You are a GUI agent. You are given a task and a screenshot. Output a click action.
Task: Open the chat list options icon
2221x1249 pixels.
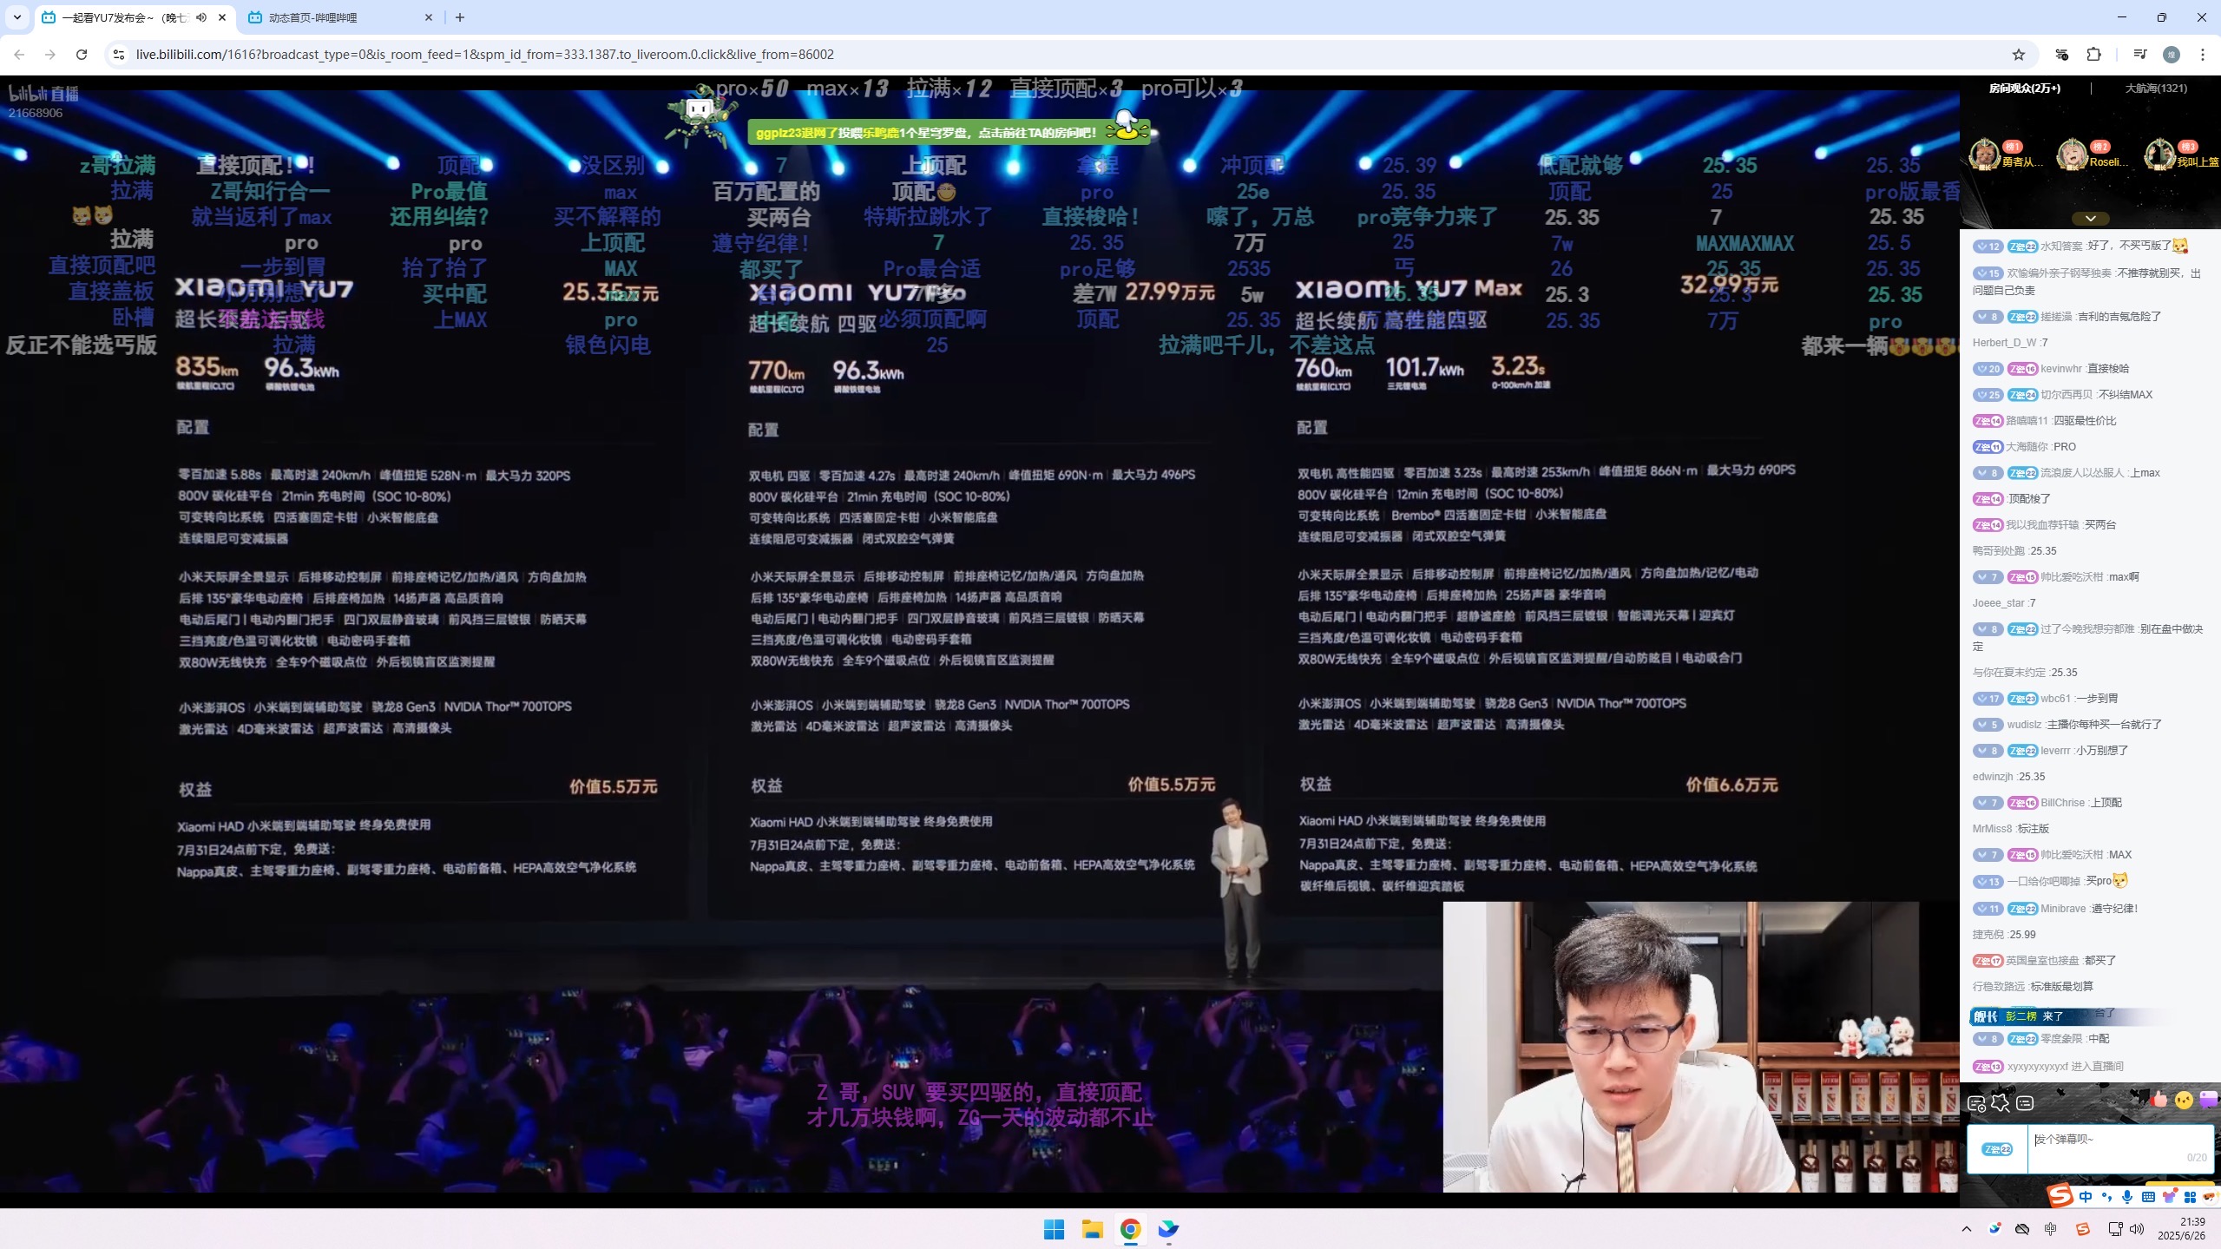2025,1103
